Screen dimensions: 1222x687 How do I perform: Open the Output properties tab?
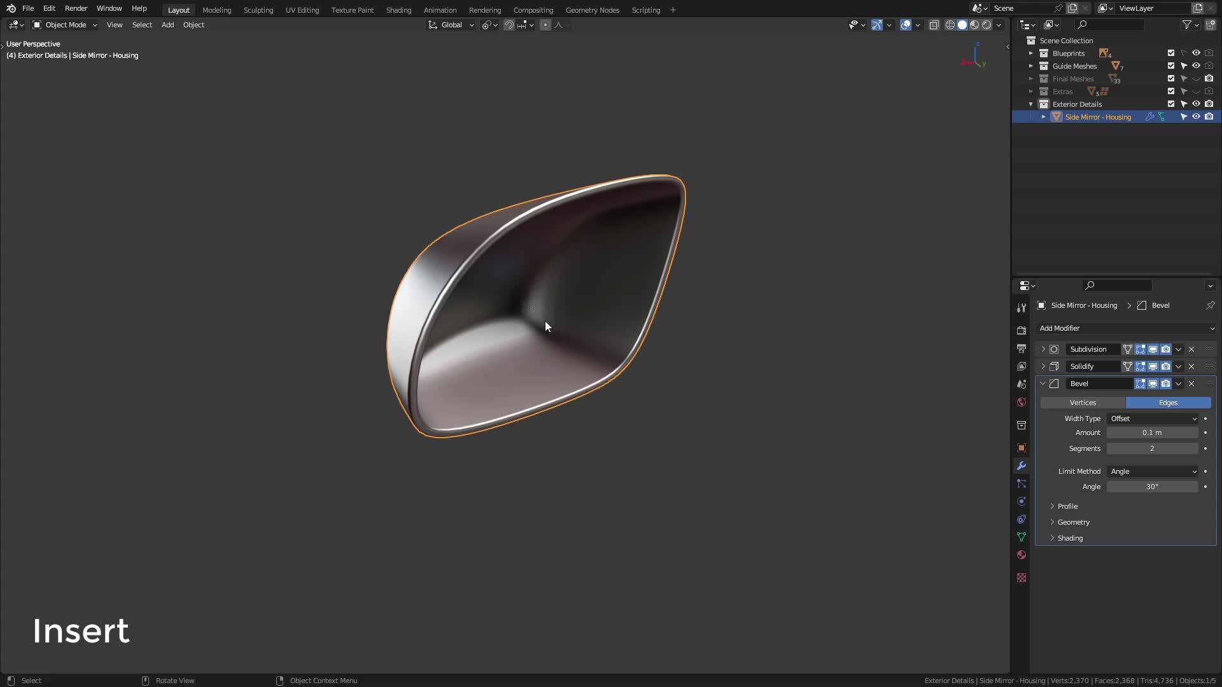click(1022, 349)
